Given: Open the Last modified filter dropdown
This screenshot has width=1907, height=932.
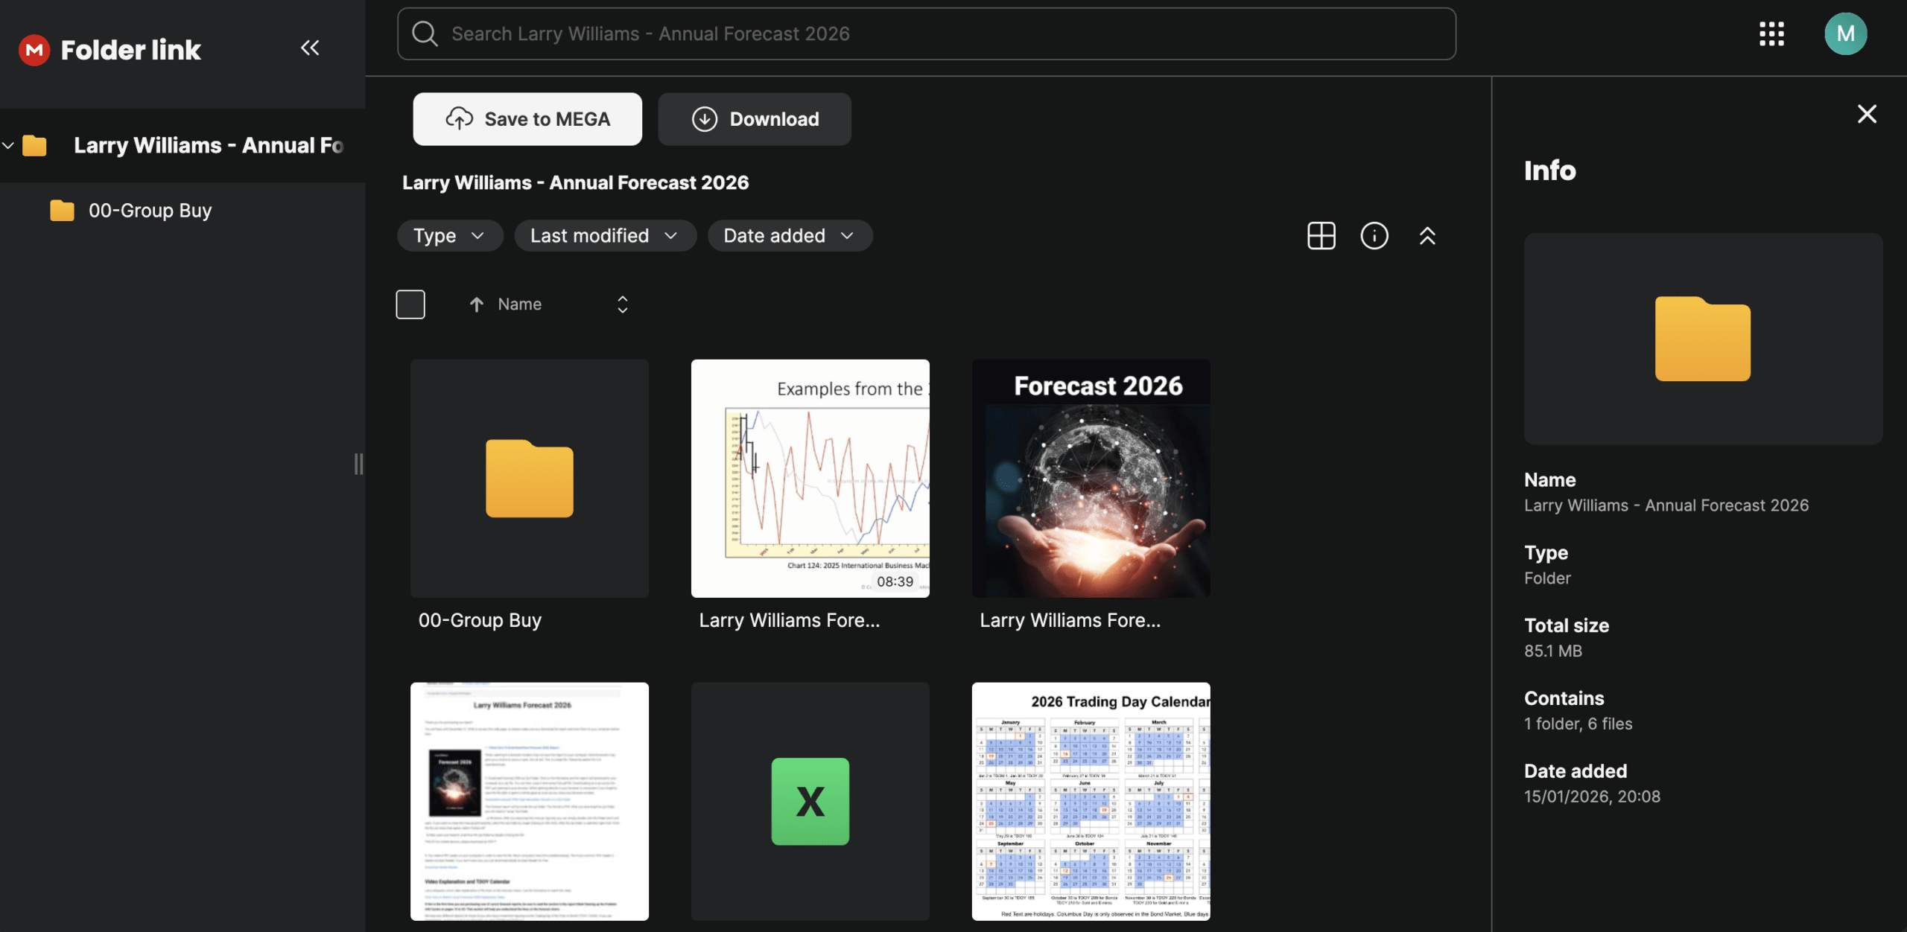Looking at the screenshot, I should pyautogui.click(x=604, y=236).
